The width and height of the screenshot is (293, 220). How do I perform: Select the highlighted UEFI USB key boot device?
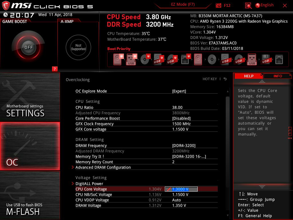(132, 60)
